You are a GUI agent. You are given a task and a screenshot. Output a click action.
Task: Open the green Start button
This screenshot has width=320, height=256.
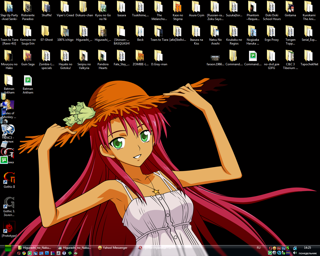pos(8,248)
